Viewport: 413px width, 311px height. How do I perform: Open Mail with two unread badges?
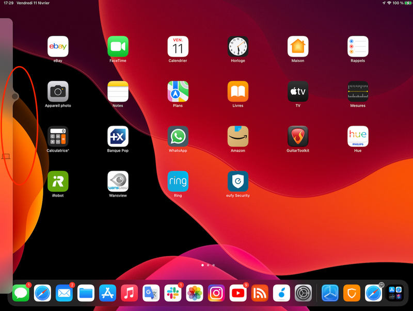pos(64,293)
